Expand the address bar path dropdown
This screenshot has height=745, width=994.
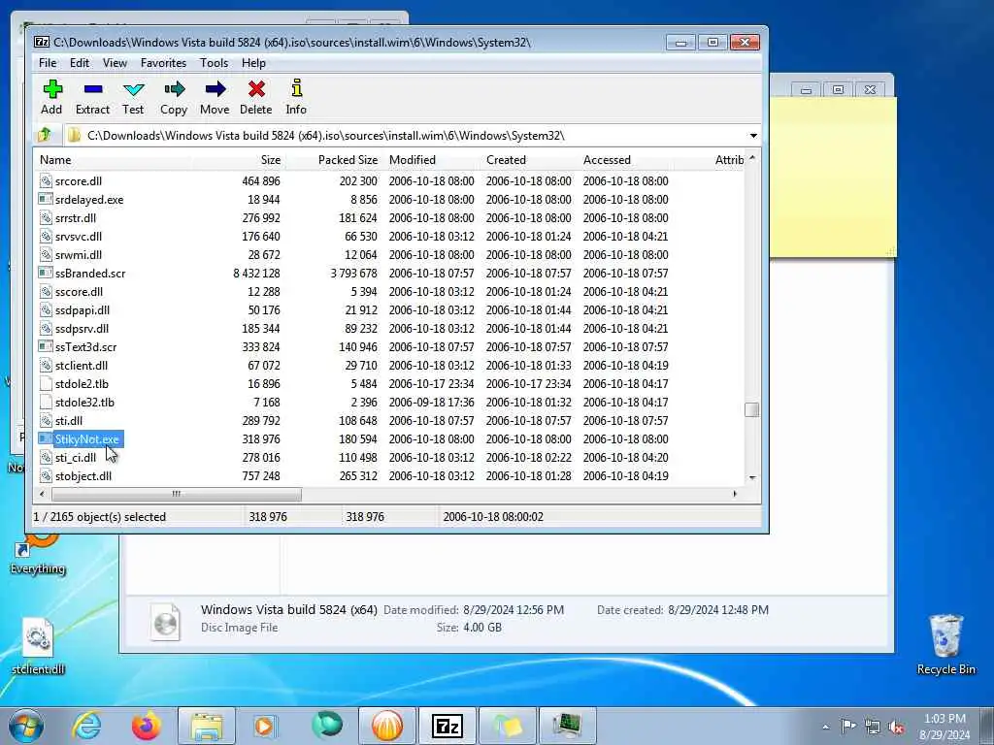click(753, 136)
